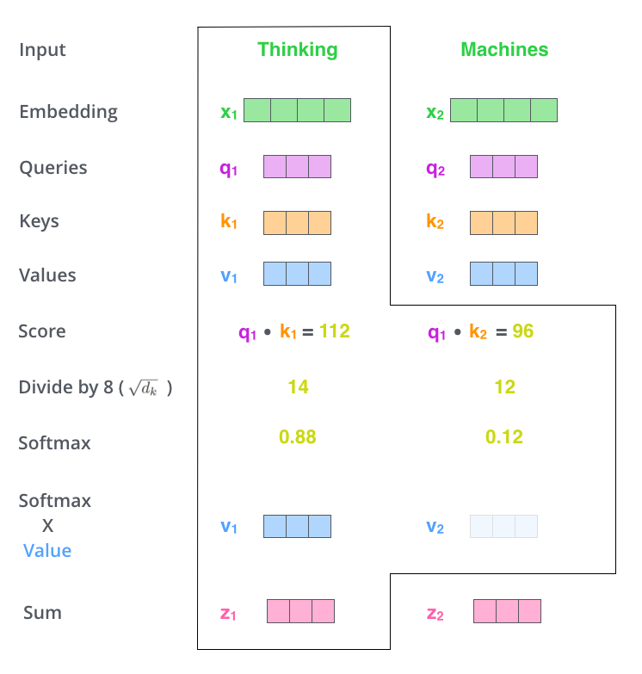Click the word Machines at the top

(x=504, y=49)
